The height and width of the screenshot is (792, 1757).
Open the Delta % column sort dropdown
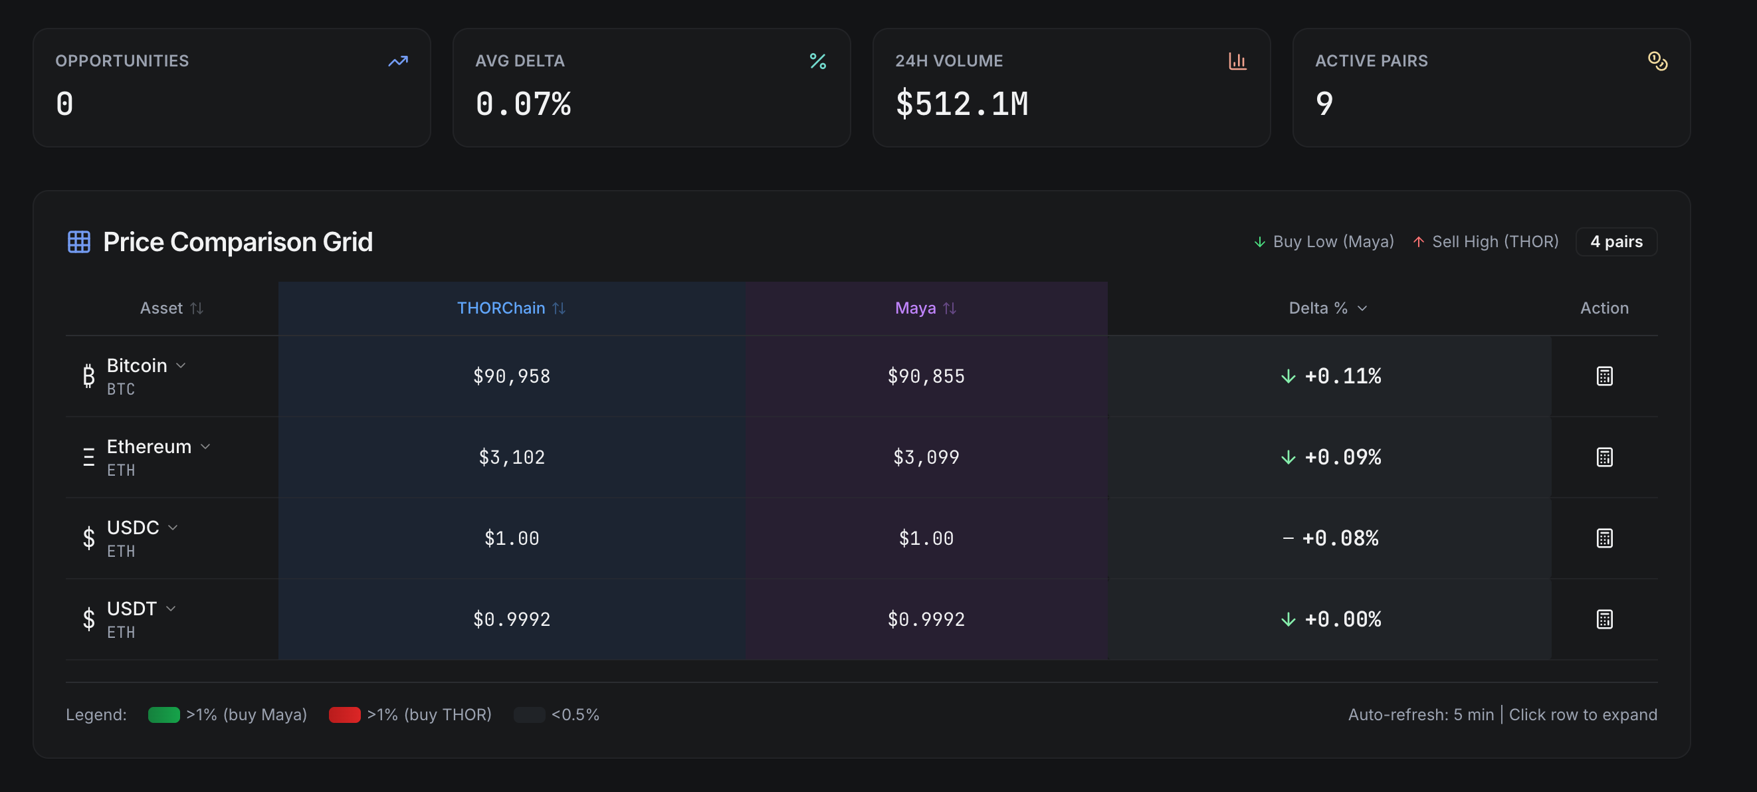click(1327, 308)
